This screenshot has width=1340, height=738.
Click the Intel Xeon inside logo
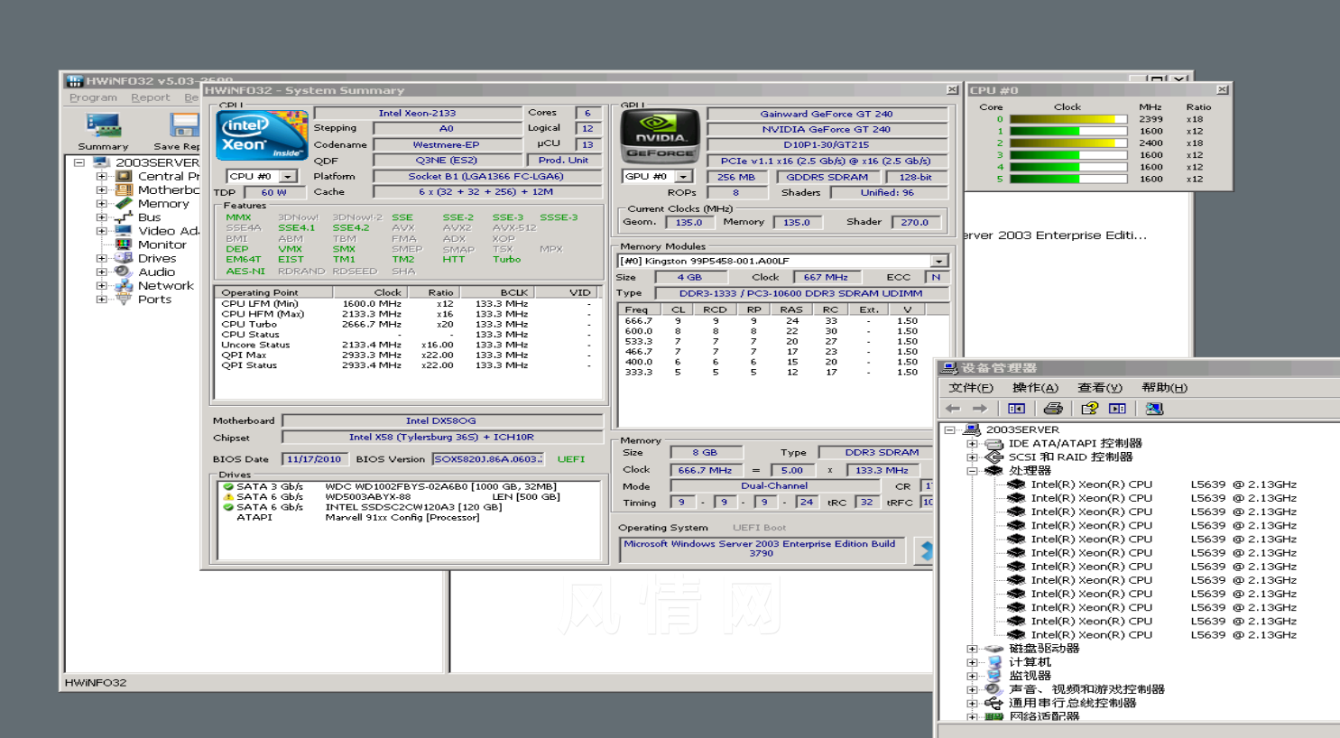point(263,135)
